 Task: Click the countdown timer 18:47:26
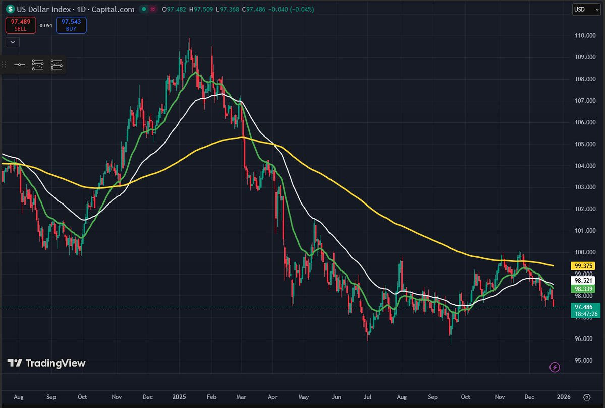click(x=586, y=314)
